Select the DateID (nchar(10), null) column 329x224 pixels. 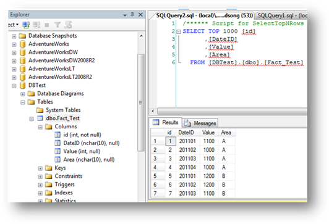(x=92, y=143)
